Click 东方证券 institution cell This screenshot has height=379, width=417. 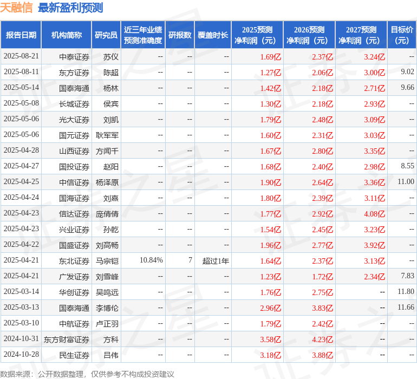[74, 73]
